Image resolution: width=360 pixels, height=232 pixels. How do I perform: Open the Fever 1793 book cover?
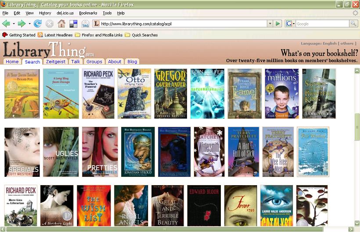[x=241, y=206]
